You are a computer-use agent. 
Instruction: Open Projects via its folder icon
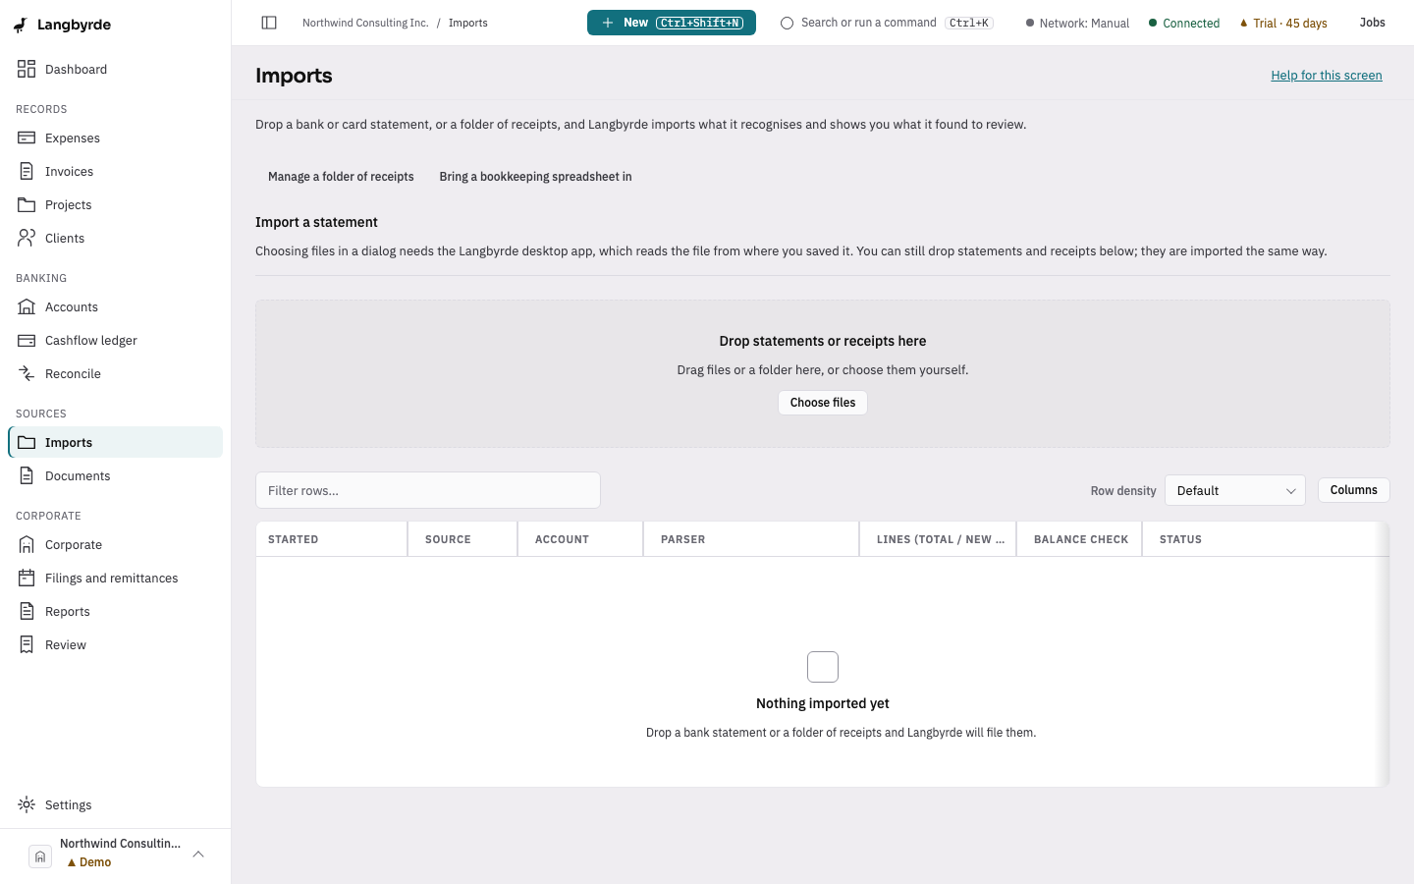[27, 204]
